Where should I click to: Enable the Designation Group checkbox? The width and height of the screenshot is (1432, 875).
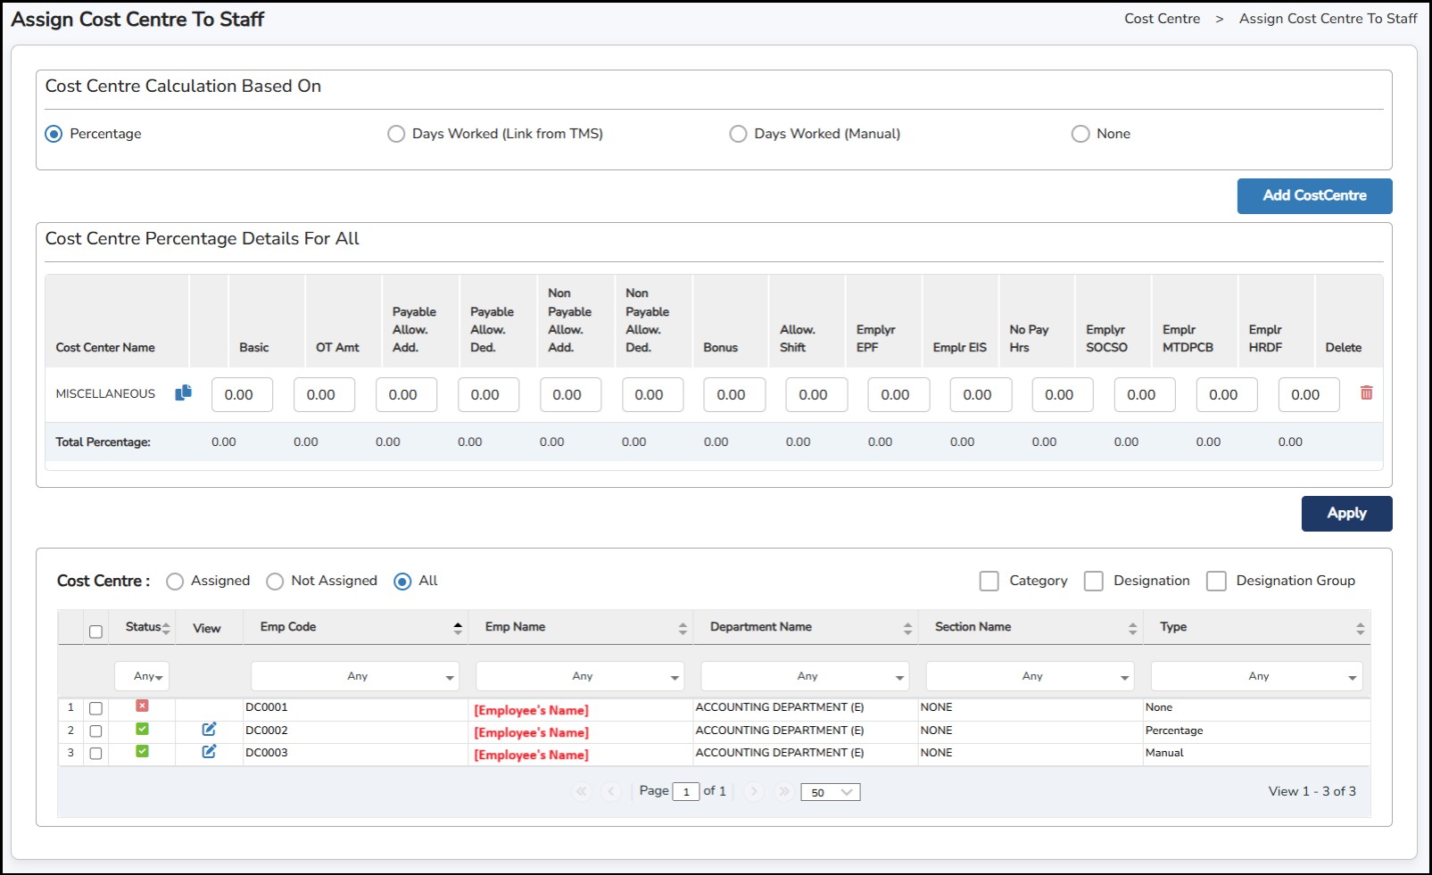pos(1216,582)
